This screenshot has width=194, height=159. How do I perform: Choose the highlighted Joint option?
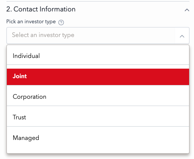[98, 77]
